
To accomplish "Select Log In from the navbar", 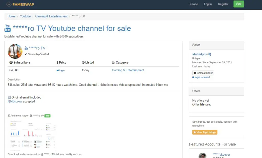I will click(208, 4).
